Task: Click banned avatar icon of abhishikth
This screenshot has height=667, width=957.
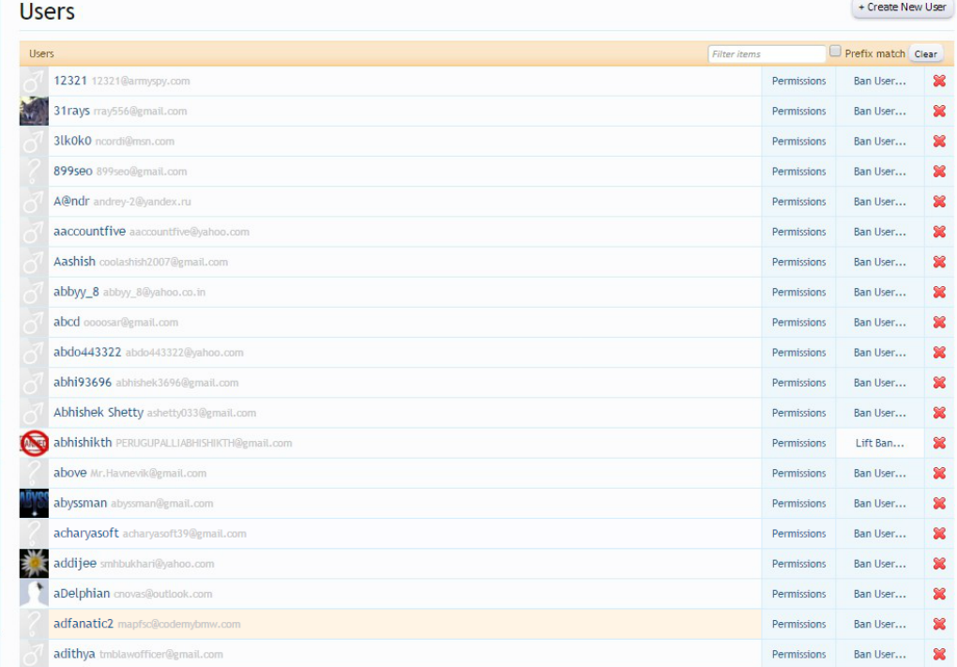Action: click(x=34, y=443)
